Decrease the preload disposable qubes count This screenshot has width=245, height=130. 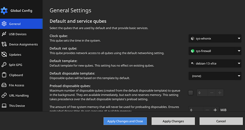212,93
